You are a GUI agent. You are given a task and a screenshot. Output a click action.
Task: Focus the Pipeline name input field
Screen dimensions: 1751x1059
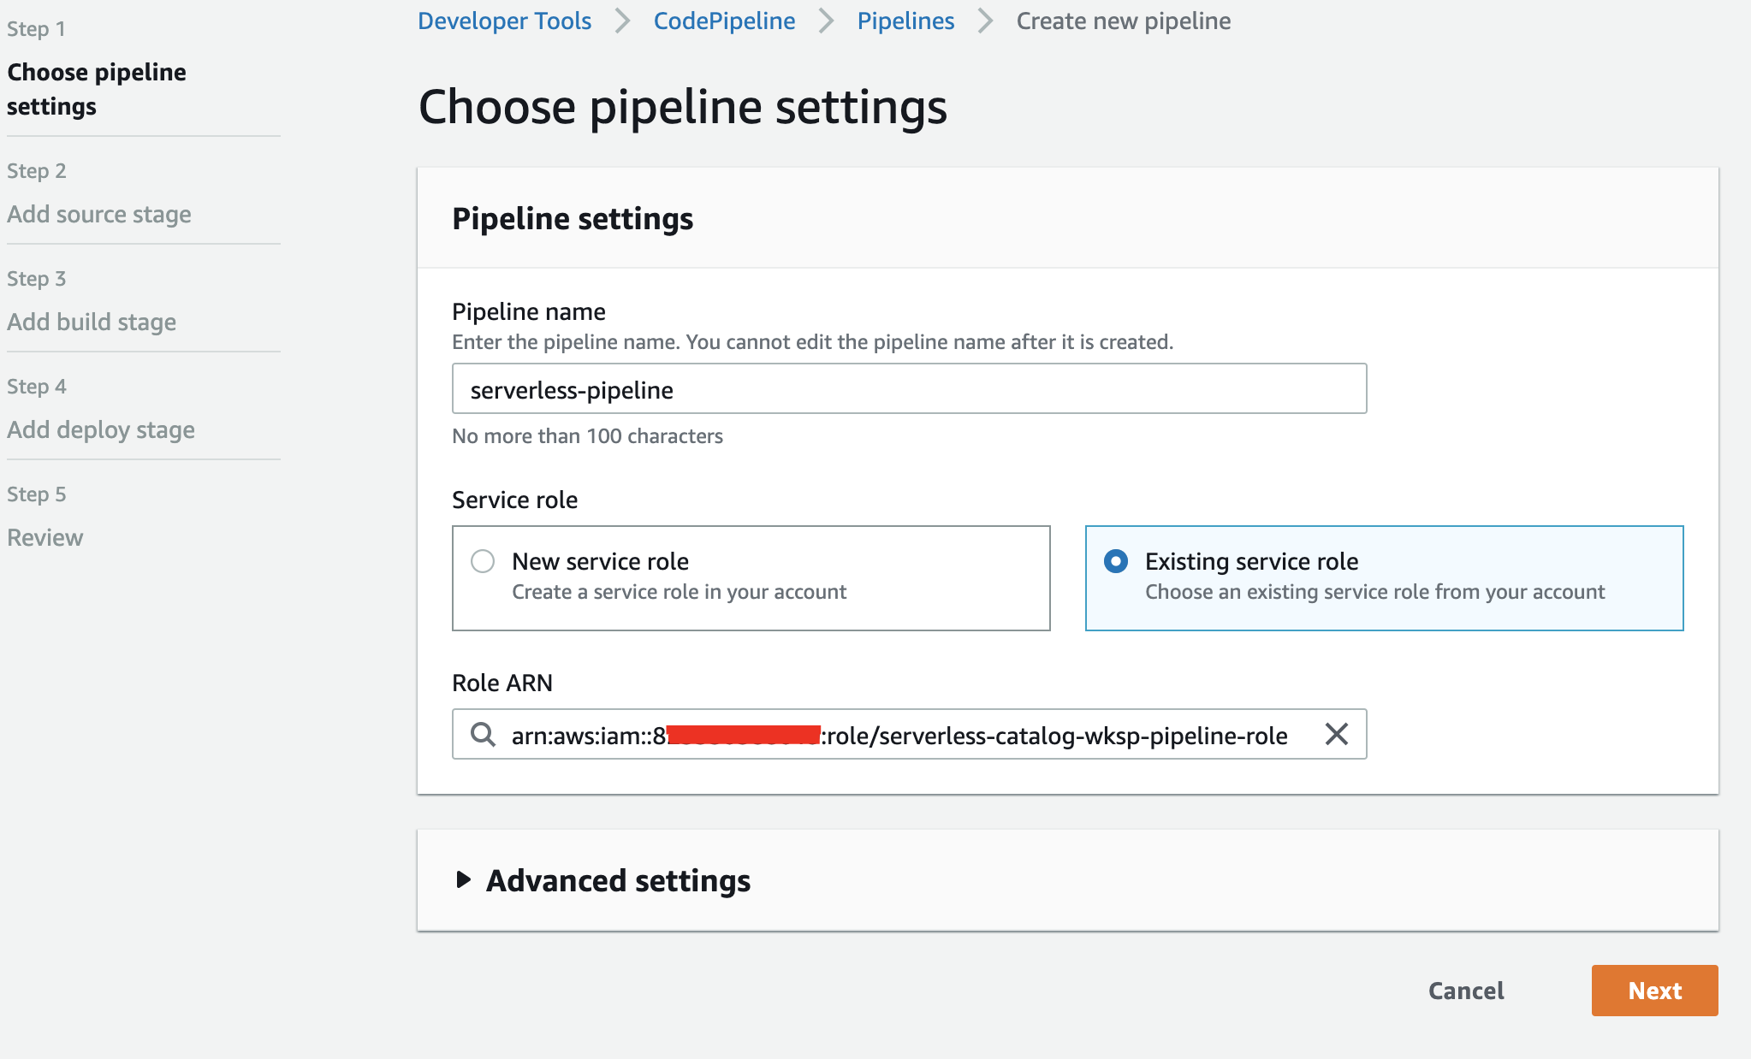[909, 389]
